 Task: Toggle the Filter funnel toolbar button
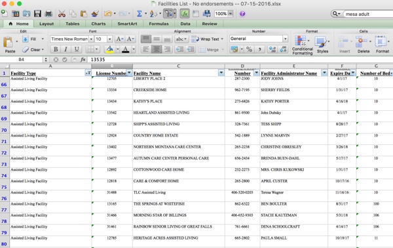tap(168, 14)
